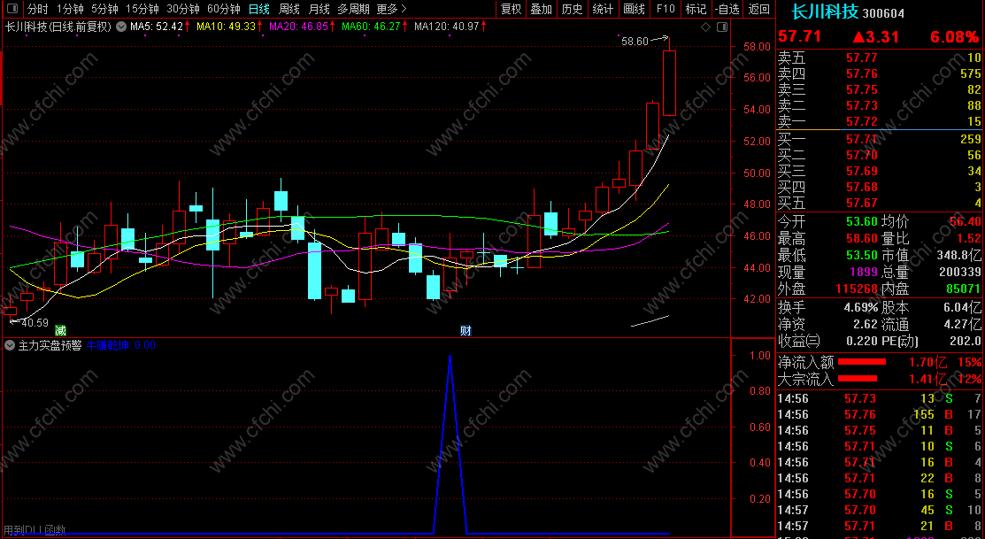Expand the 主力实盘预警 indicator dropdown arrow
985x539 pixels.
coord(10,345)
